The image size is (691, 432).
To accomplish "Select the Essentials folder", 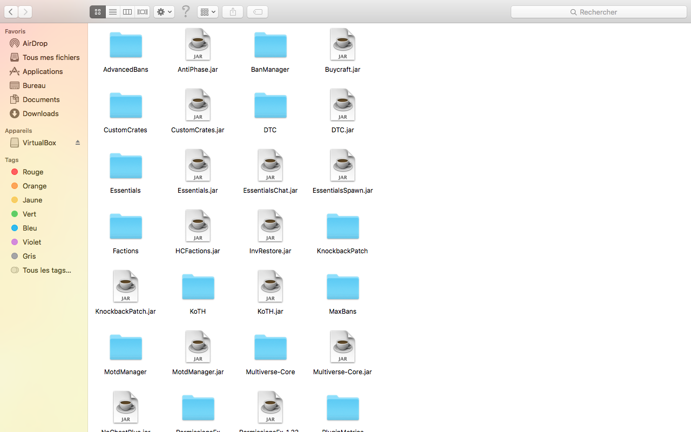I will click(x=126, y=172).
